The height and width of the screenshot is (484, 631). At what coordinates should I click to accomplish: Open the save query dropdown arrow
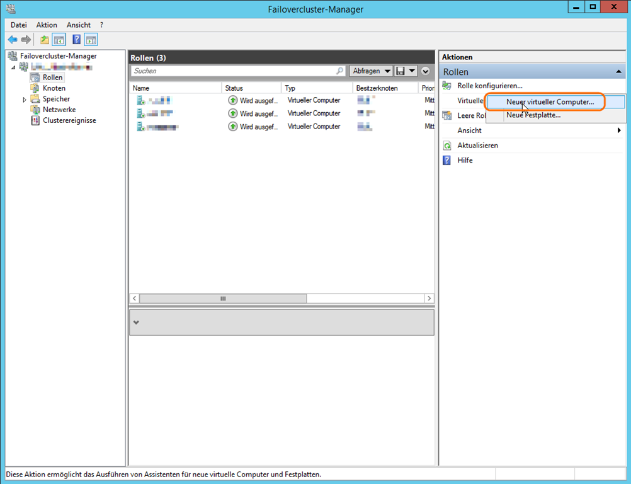(412, 71)
